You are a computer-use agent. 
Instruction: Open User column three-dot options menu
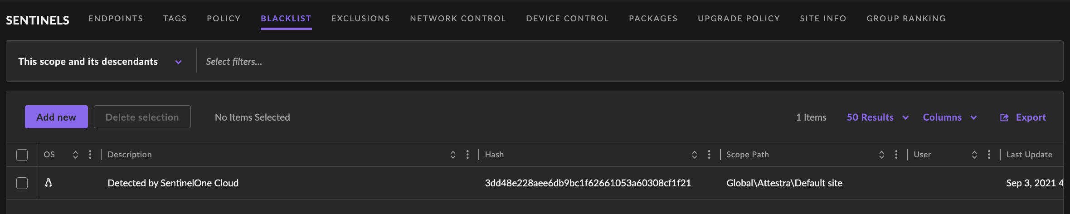tap(989, 155)
